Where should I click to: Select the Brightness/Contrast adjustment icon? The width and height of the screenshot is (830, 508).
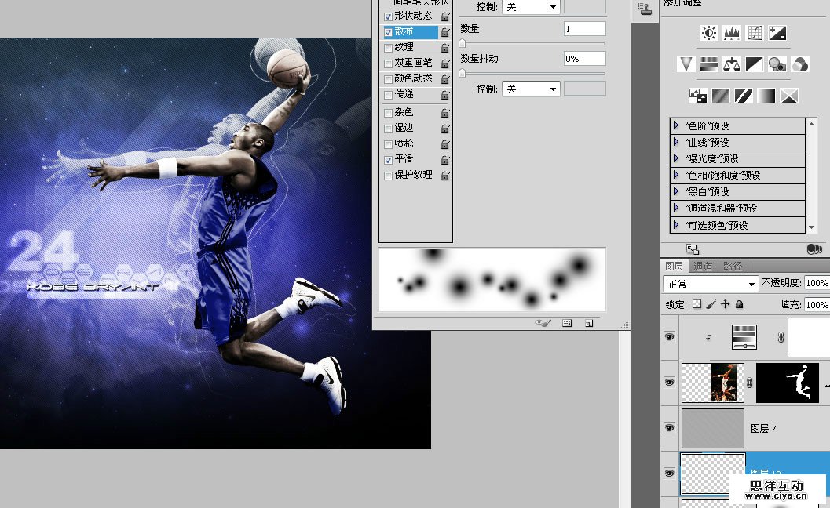click(x=709, y=32)
